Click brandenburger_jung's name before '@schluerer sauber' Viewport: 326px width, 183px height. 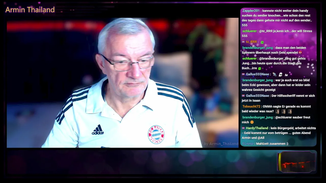pos(257,117)
